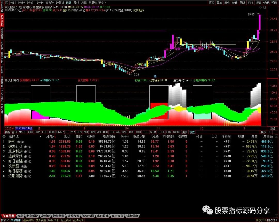Select the KDJ indicator tab
The height and width of the screenshot is (223, 279).
[x=132, y=132]
